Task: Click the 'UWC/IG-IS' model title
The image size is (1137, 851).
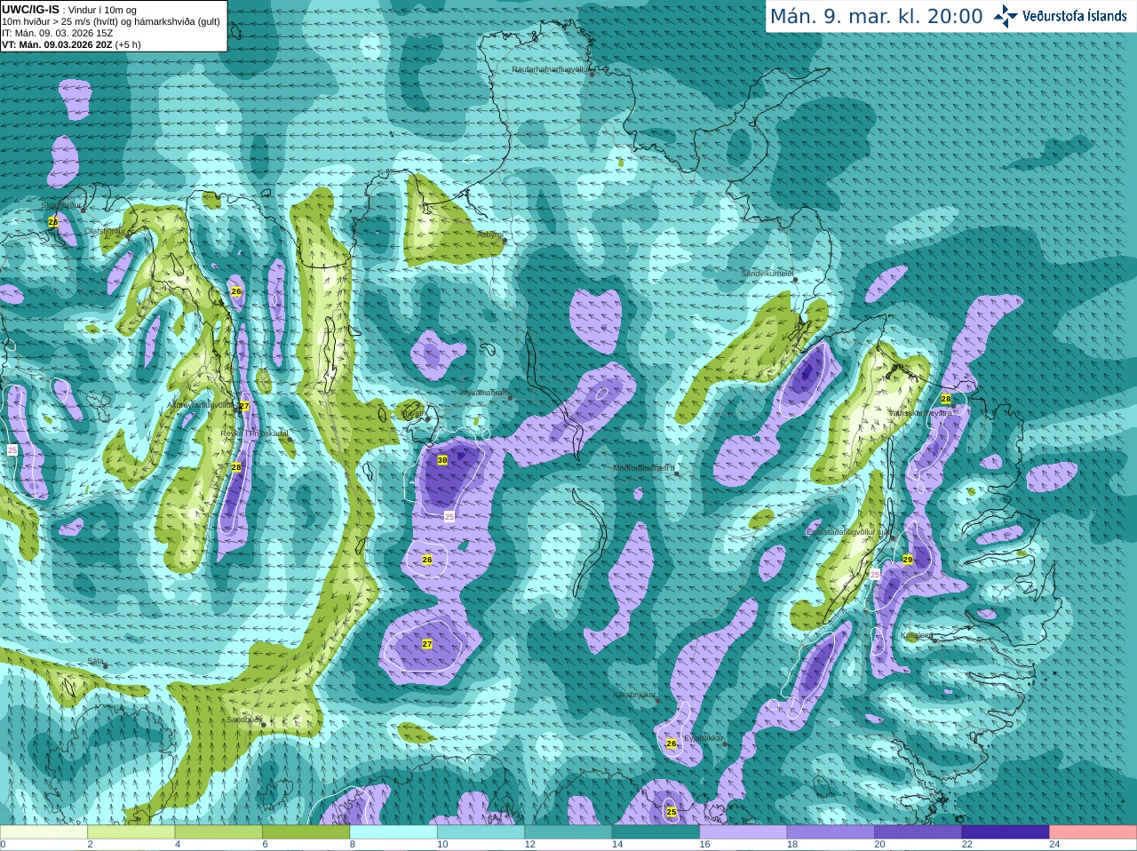Action: point(31,9)
